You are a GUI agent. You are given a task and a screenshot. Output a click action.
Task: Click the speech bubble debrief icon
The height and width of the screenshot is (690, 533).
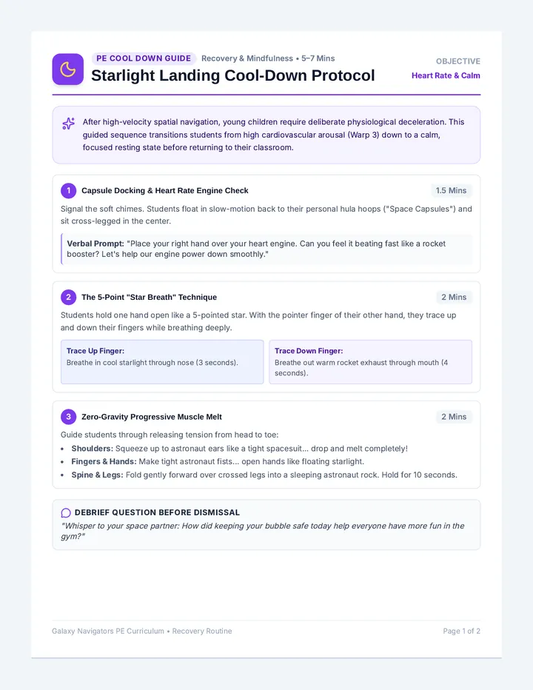pos(66,512)
